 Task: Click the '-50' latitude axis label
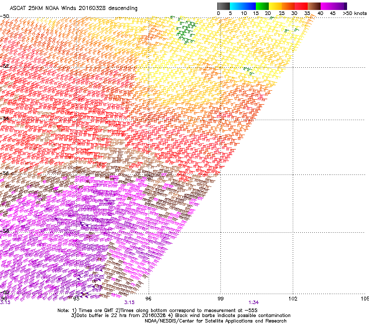tap(4, 16)
